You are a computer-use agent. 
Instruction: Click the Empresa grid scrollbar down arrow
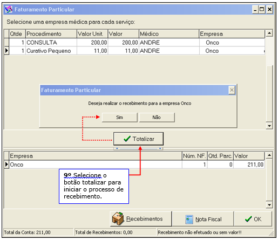[269, 204]
